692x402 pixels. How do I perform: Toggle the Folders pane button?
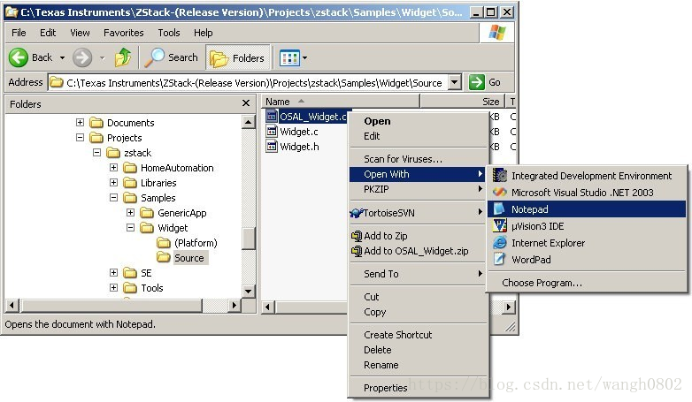click(238, 58)
